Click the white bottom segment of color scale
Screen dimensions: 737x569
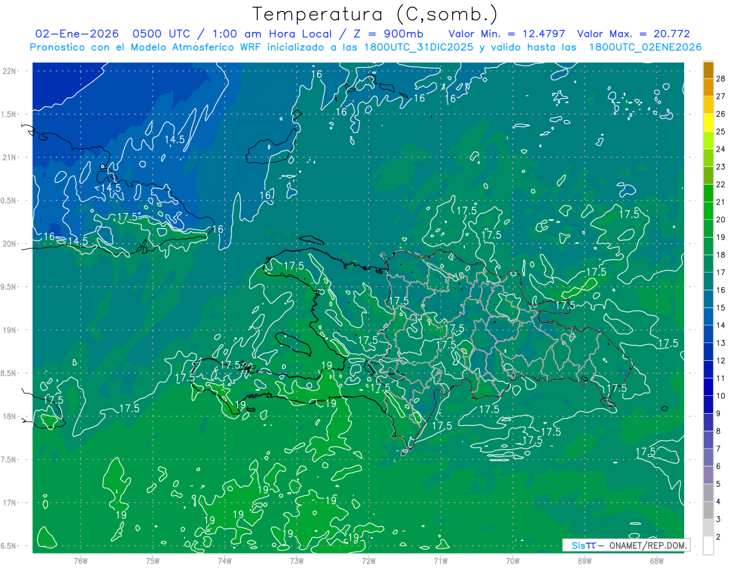coord(708,545)
